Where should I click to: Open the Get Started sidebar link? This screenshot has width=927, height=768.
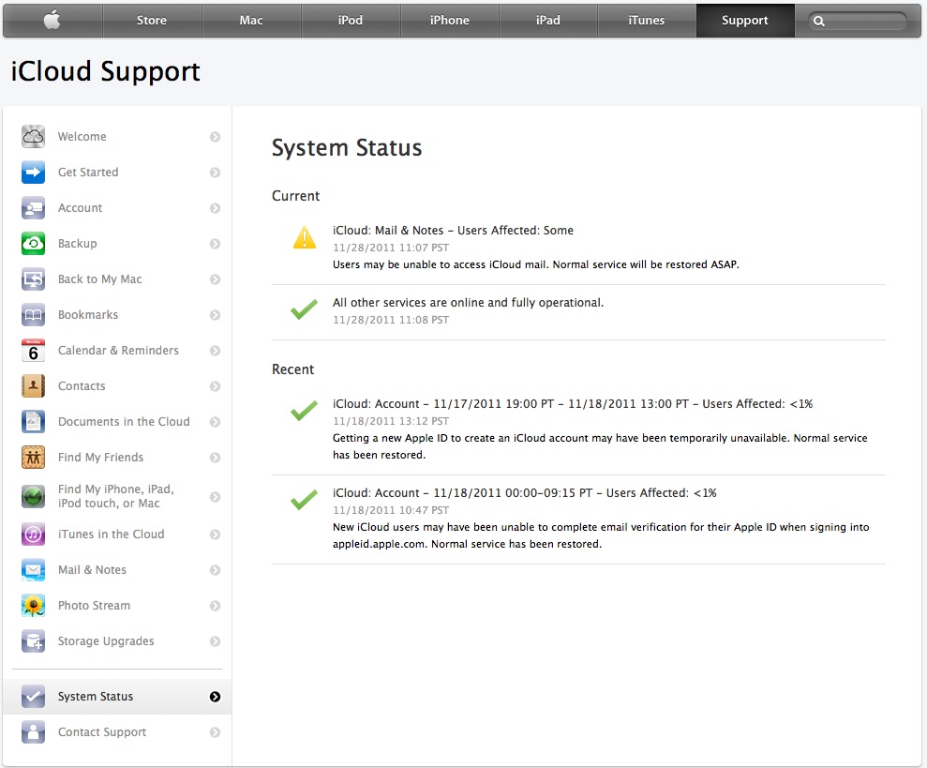(88, 173)
